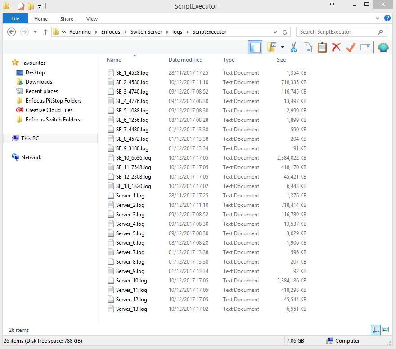Viewport: 396px width, 349px height.
Task: Switch to details view in status bar
Action: click(x=376, y=330)
